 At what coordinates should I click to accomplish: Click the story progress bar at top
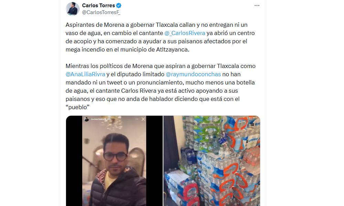click(x=114, y=116)
